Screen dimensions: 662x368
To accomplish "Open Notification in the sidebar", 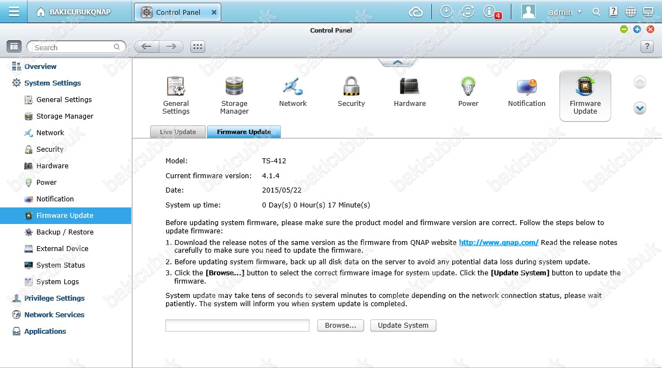I will tap(55, 199).
